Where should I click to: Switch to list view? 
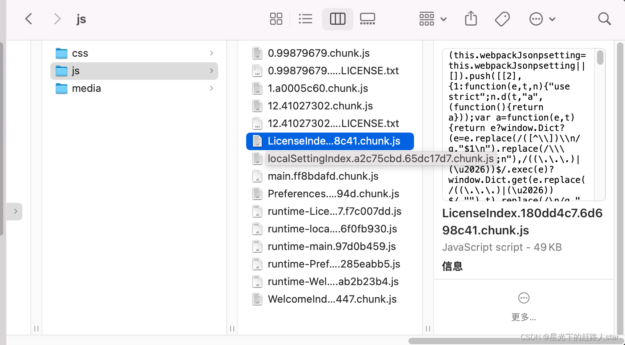(306, 19)
